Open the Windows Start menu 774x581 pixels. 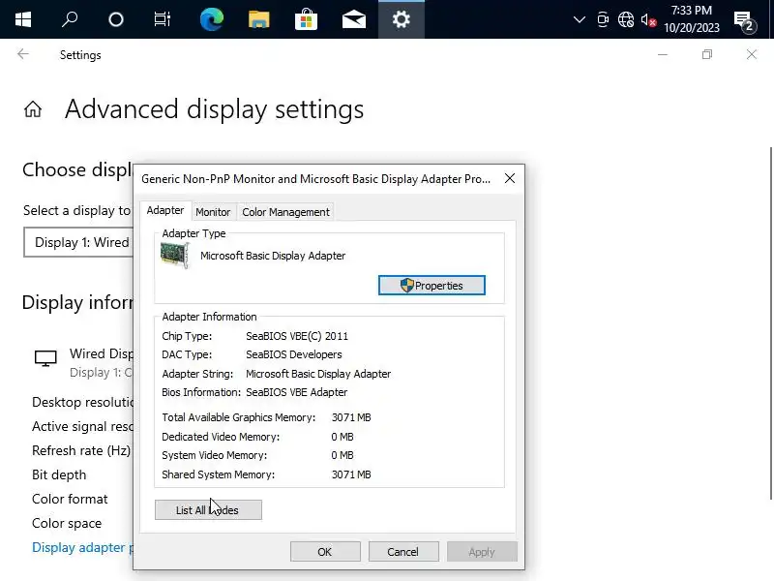tap(23, 19)
